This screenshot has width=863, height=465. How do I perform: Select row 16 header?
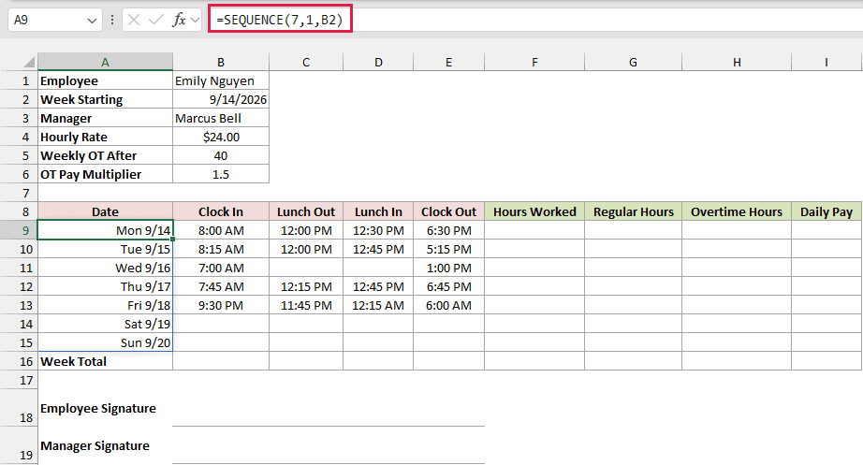point(19,361)
